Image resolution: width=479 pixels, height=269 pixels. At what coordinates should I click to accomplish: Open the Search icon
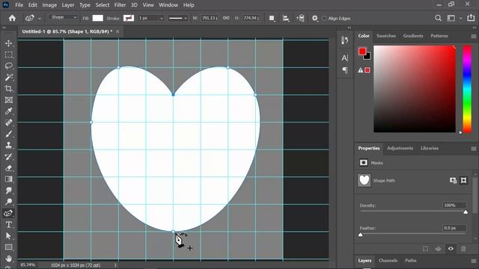[438, 18]
